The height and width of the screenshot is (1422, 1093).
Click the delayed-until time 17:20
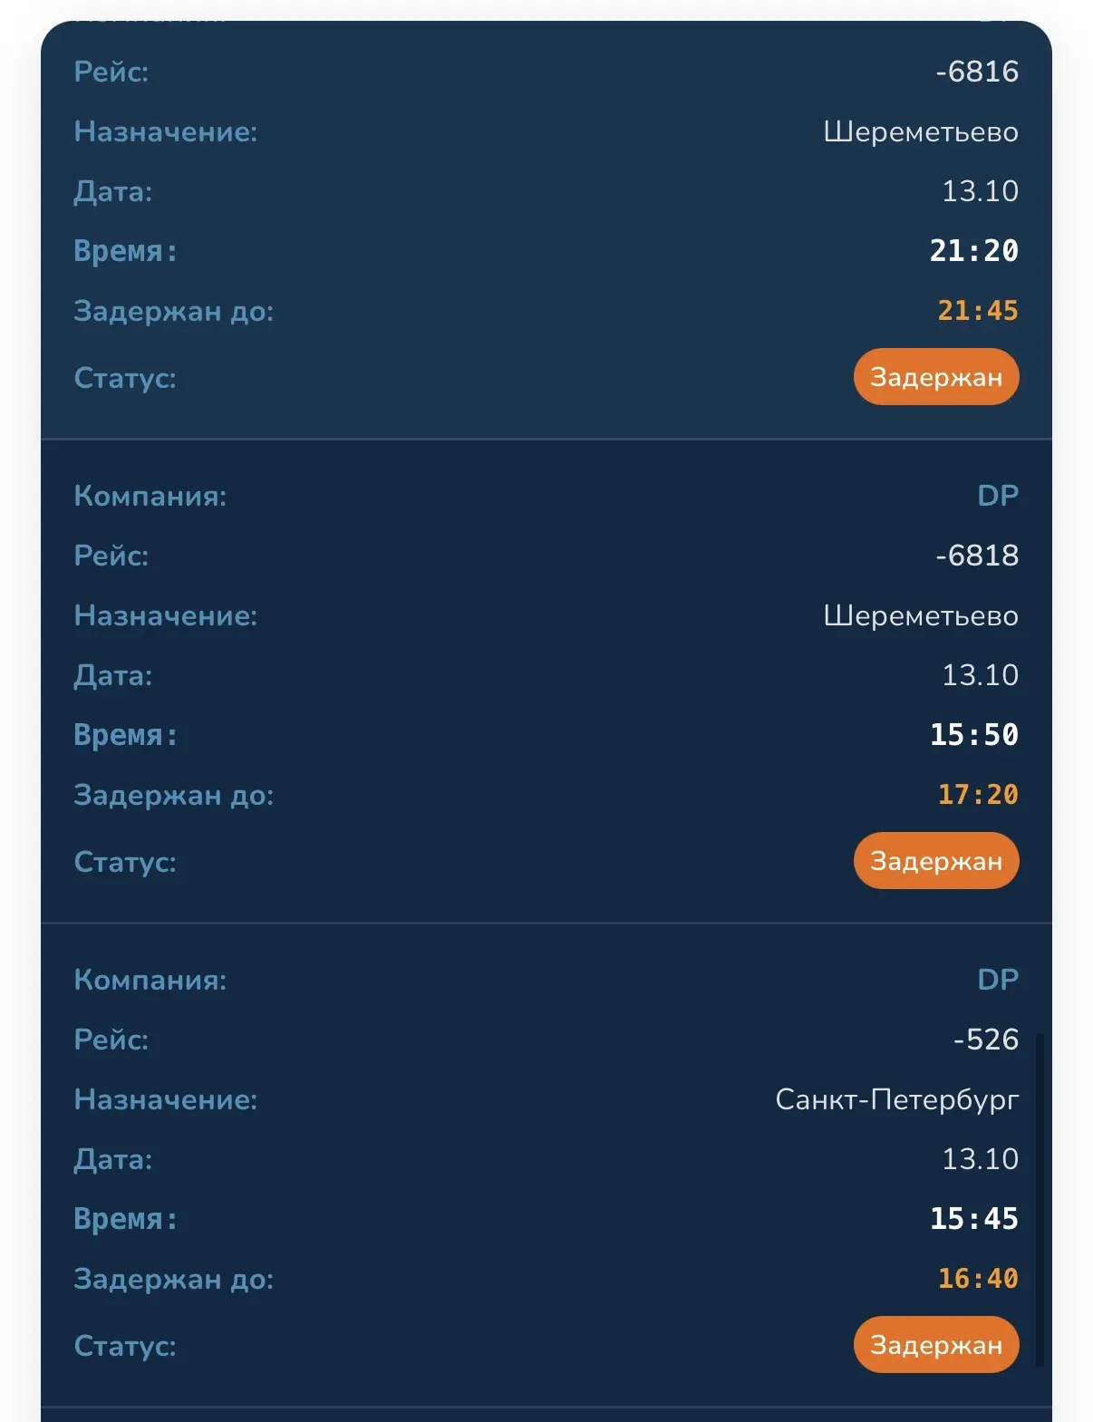click(978, 795)
